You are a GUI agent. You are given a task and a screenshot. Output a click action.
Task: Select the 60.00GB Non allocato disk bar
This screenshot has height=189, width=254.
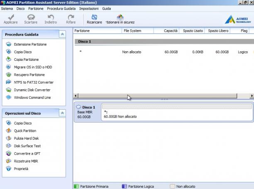click(x=177, y=112)
